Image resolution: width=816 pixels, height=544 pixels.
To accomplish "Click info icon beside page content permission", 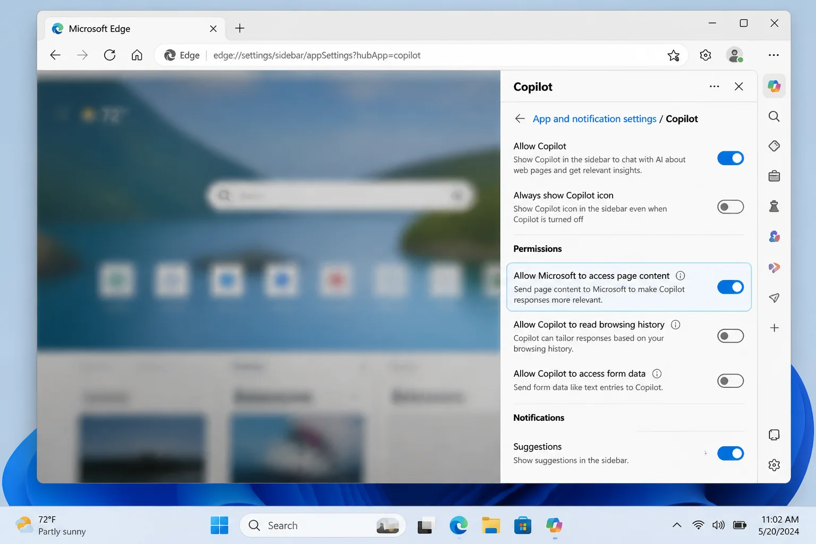I will click(680, 276).
